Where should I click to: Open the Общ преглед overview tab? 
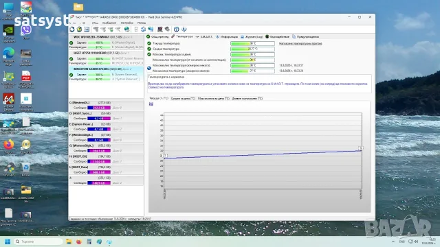(x=157, y=36)
